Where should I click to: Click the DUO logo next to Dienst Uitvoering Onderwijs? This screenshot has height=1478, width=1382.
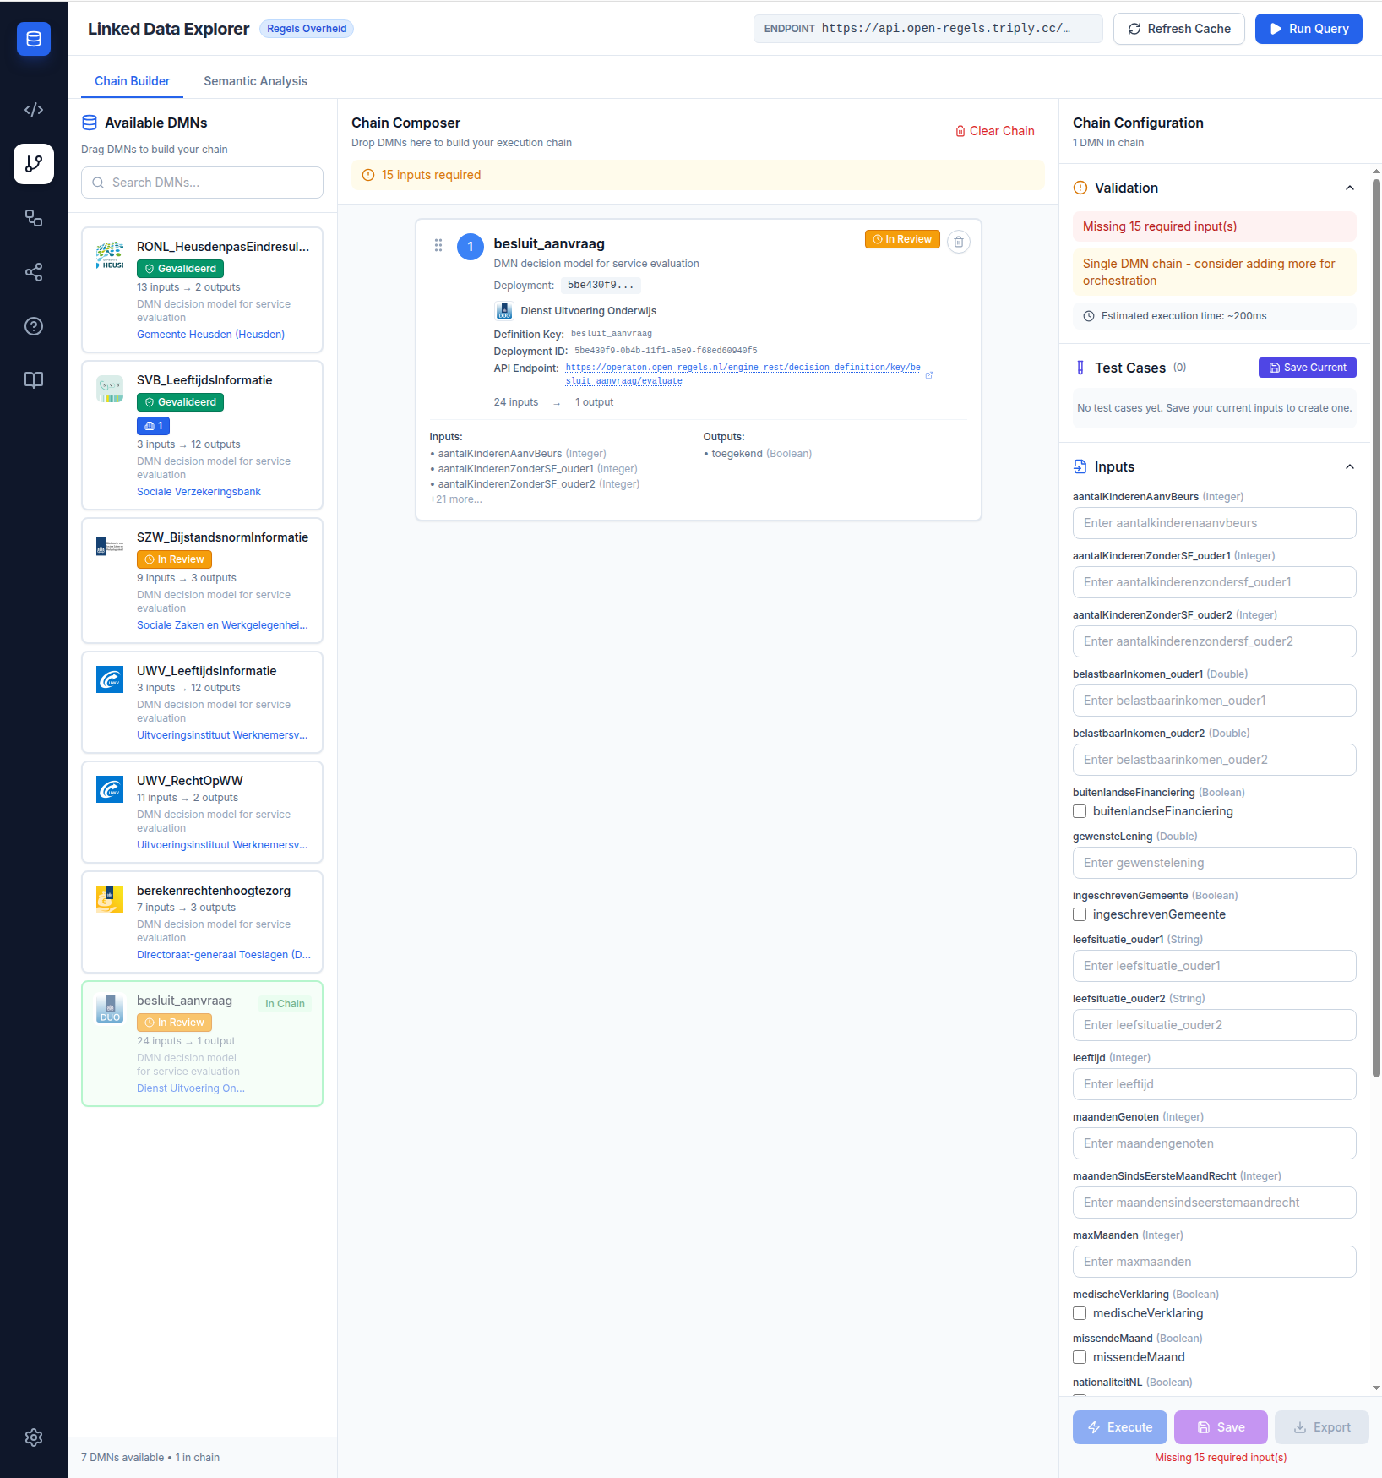pyautogui.click(x=504, y=311)
